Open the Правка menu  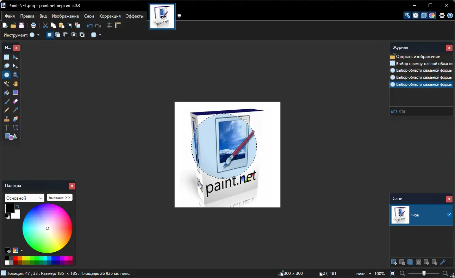coord(27,16)
